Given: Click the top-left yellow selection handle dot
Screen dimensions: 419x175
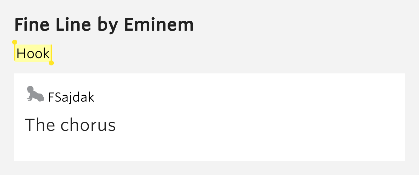Looking at the screenshot, I should [x=15, y=42].
